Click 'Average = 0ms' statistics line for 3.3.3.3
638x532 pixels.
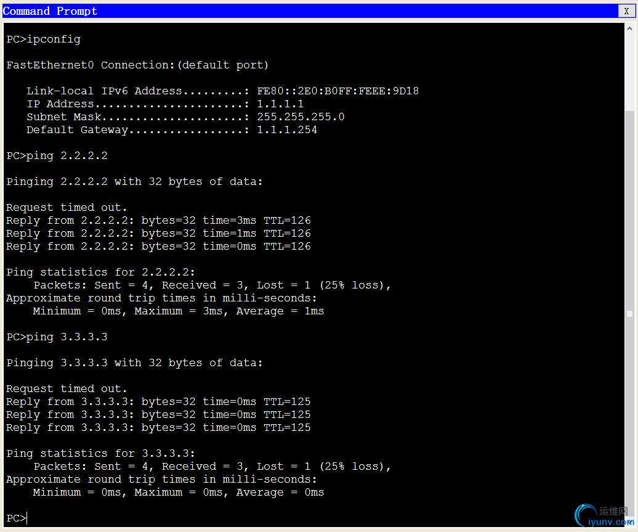[179, 493]
